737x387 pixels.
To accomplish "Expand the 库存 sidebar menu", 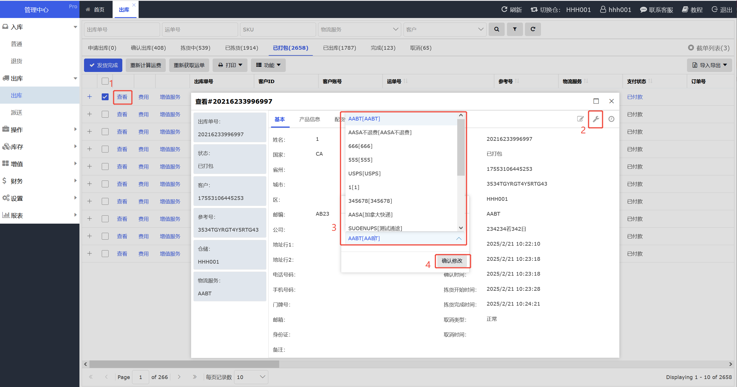I will click(40, 147).
